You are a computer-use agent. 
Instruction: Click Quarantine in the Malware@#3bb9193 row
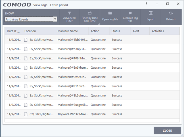[98, 40]
